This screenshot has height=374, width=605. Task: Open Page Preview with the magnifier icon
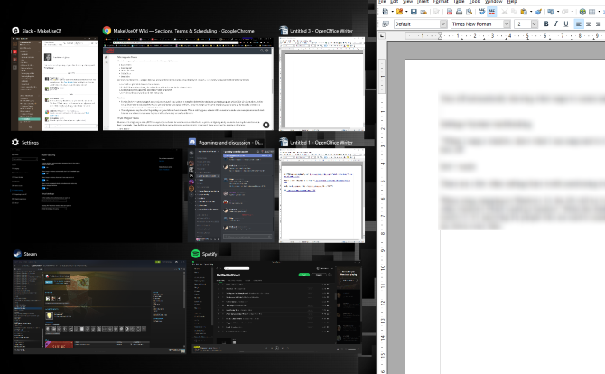pos(469,12)
